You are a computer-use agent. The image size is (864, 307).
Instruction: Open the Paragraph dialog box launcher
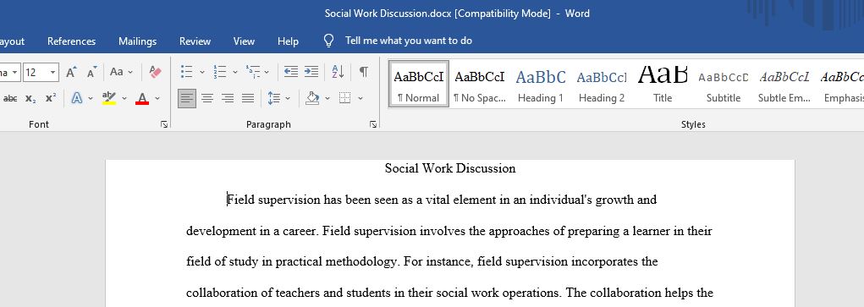[373, 124]
